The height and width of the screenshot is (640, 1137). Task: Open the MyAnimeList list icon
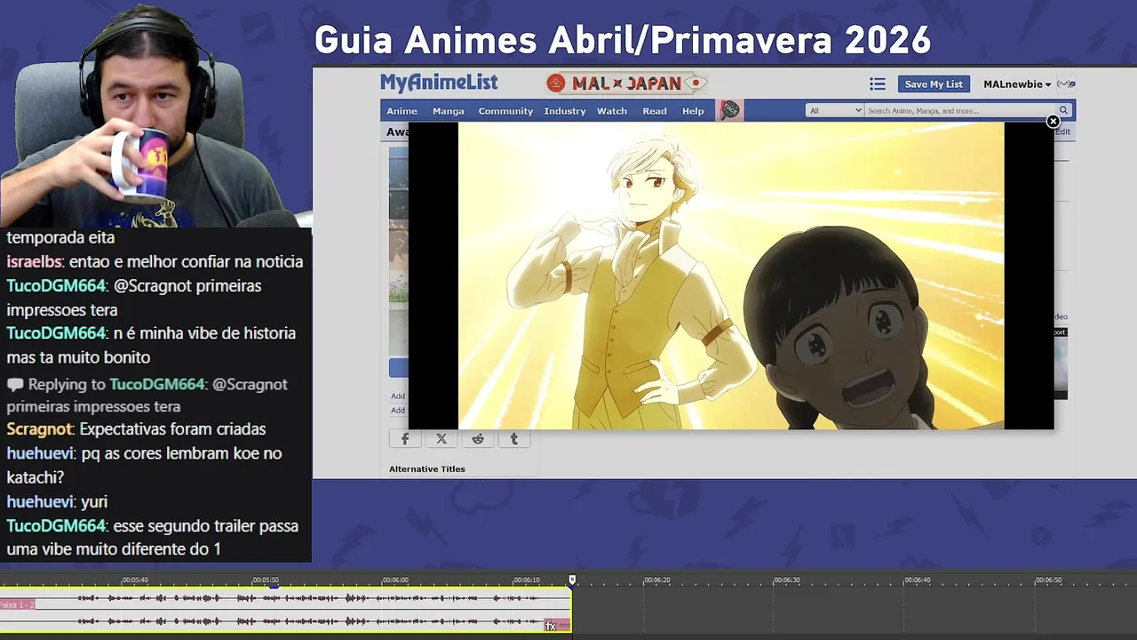coord(878,84)
